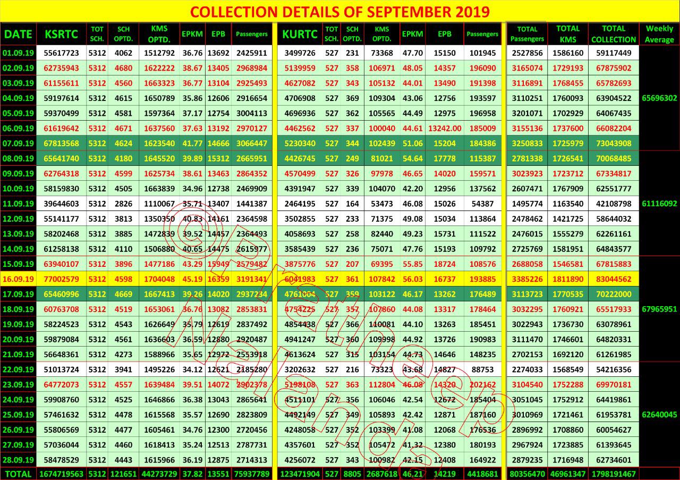This screenshot has height=480, width=680.
Task: Click the 01.09.19 date cell
Action: pyautogui.click(x=19, y=53)
